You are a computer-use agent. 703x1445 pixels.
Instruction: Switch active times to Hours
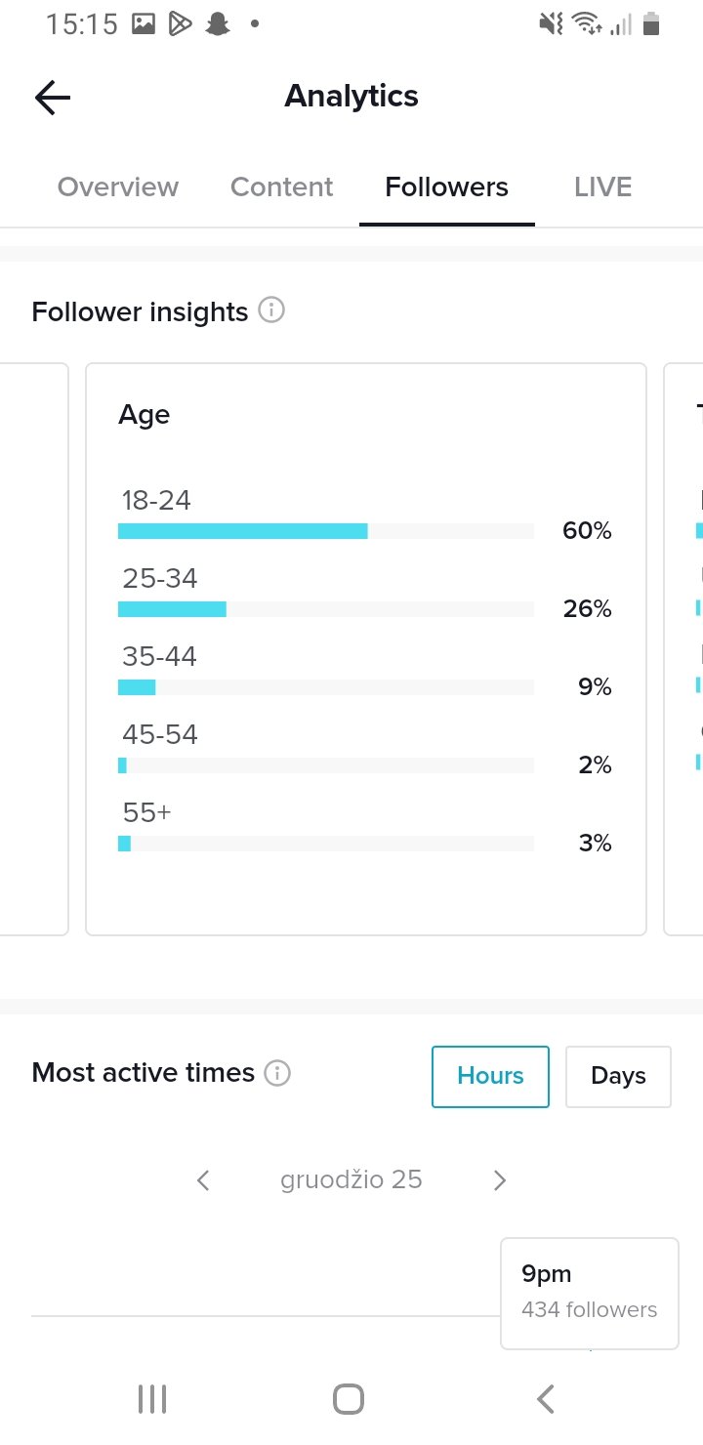(490, 1076)
